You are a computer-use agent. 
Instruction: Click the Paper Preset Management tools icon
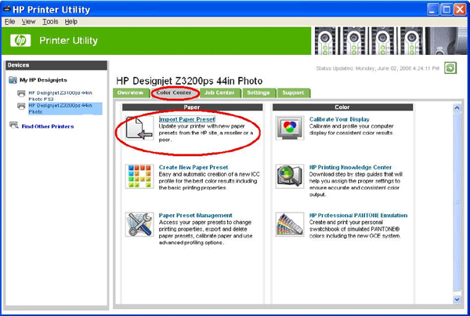click(x=139, y=224)
